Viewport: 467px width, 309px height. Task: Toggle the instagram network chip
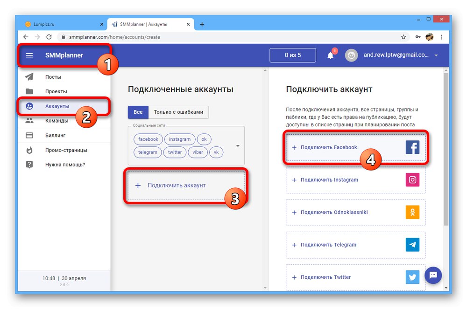[180, 139]
